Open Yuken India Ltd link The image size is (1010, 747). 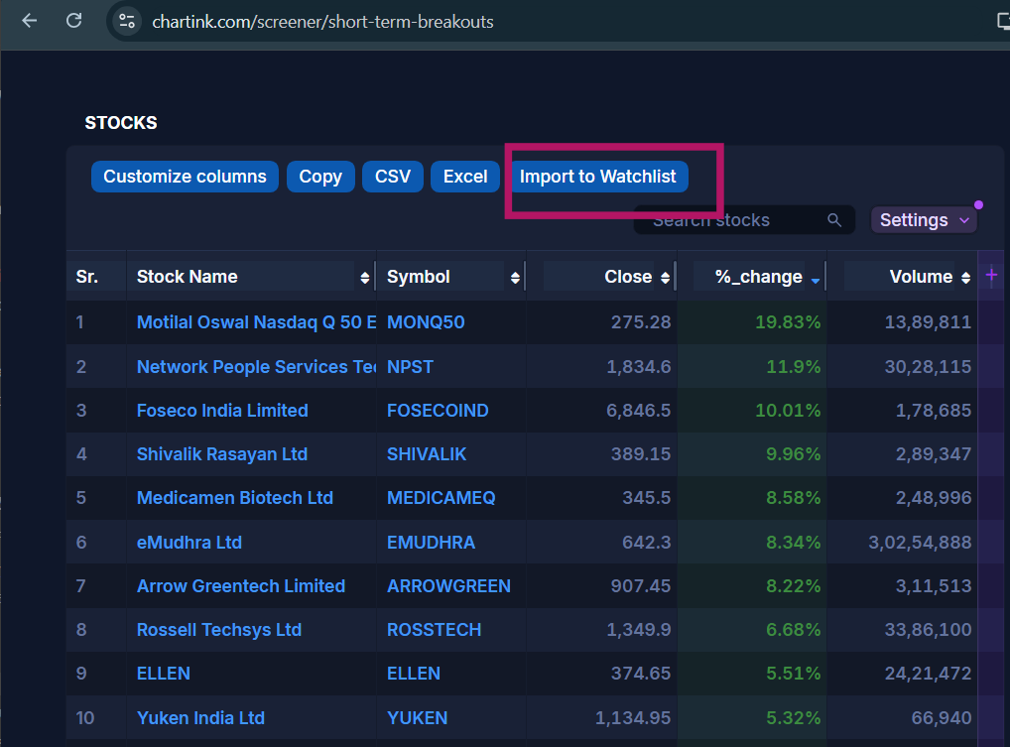pos(201,718)
